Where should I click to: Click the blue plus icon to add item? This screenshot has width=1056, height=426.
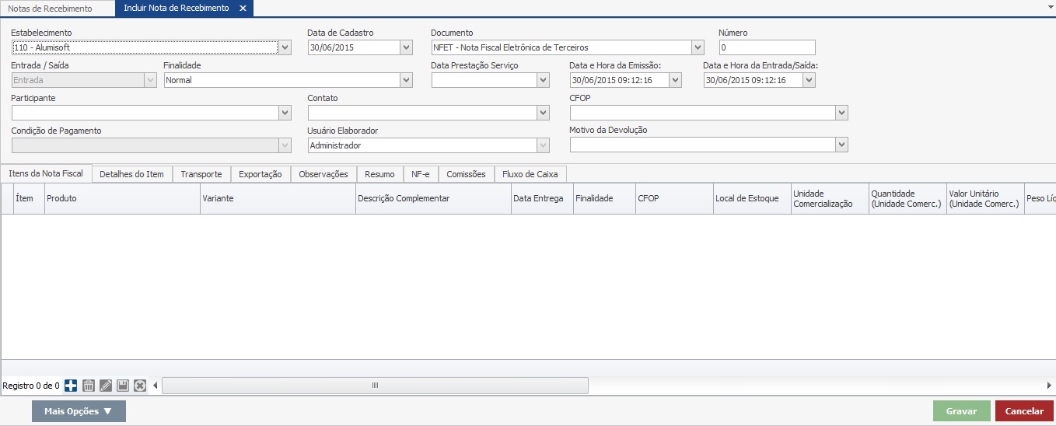click(x=71, y=386)
